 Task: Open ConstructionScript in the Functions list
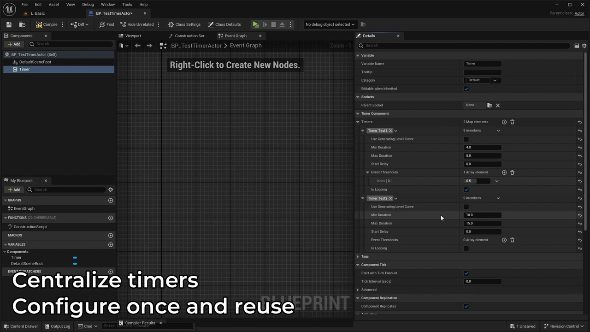pyautogui.click(x=30, y=227)
